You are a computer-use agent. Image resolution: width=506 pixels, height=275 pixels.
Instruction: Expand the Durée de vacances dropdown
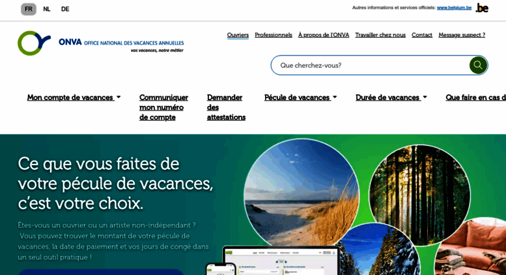391,98
